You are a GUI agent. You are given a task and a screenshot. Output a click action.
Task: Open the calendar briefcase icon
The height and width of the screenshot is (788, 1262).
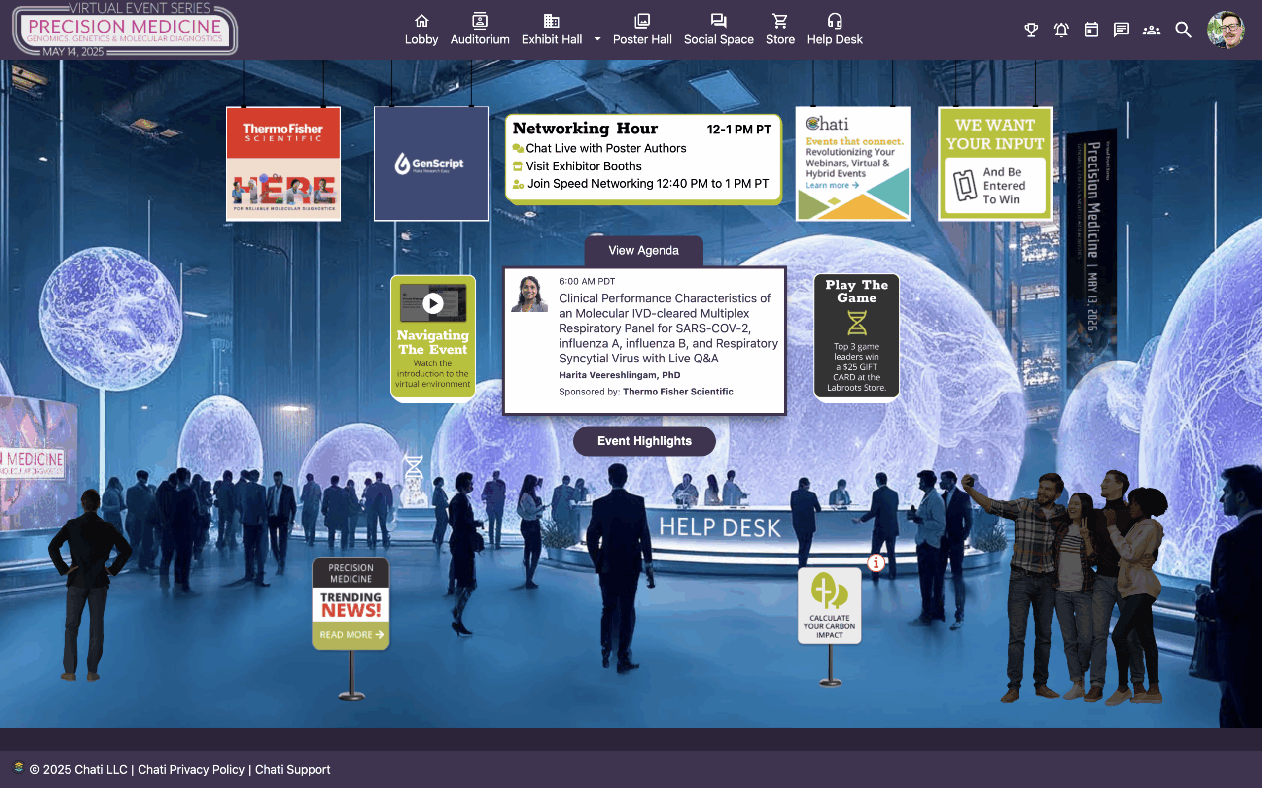(1091, 30)
